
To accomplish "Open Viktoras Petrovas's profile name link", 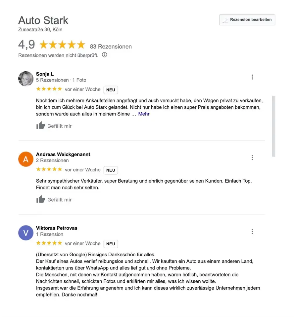I will point(57,228).
